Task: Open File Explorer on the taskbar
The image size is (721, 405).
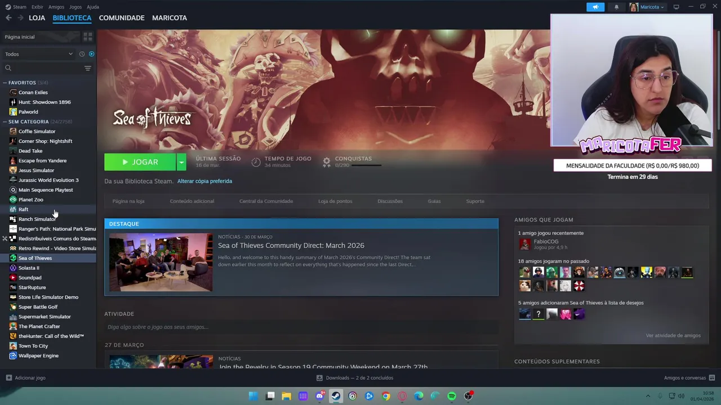Action: [287, 396]
